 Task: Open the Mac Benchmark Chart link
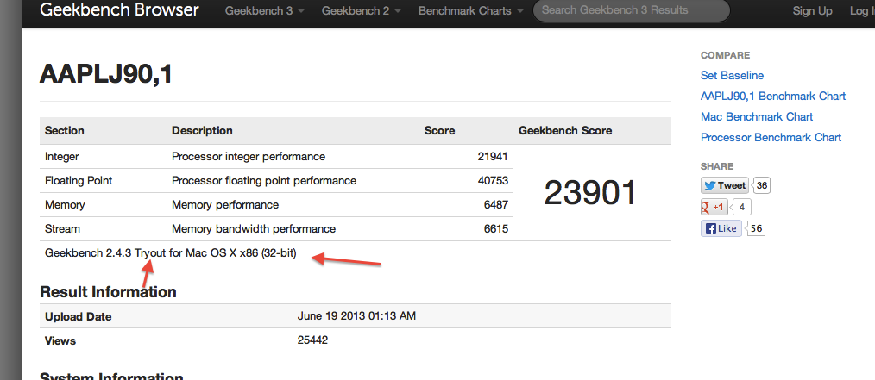[x=757, y=116]
